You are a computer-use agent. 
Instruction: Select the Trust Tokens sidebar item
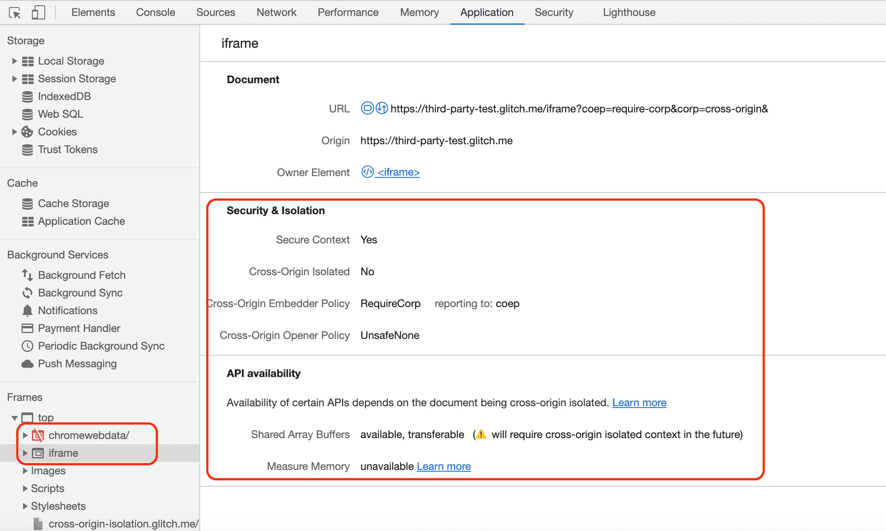(68, 149)
